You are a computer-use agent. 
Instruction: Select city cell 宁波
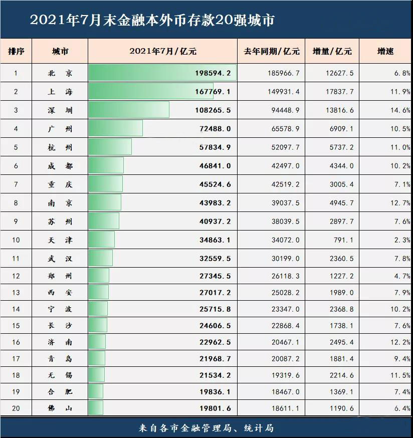pyautogui.click(x=60, y=309)
